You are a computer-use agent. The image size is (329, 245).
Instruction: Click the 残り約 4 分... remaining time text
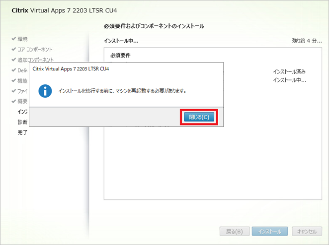click(307, 41)
